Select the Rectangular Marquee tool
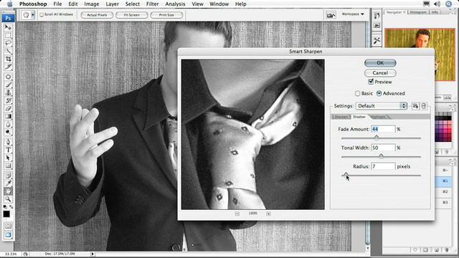The image size is (459, 258). coord(8,35)
